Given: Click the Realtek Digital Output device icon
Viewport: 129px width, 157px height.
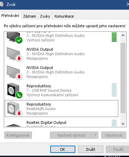Looking at the screenshot, I should pos(13,125).
